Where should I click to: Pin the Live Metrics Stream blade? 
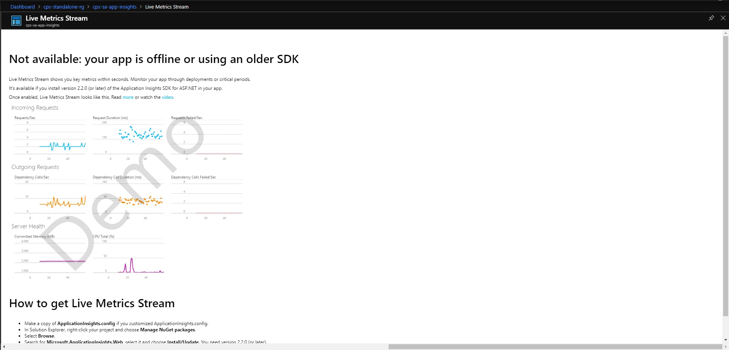(711, 18)
